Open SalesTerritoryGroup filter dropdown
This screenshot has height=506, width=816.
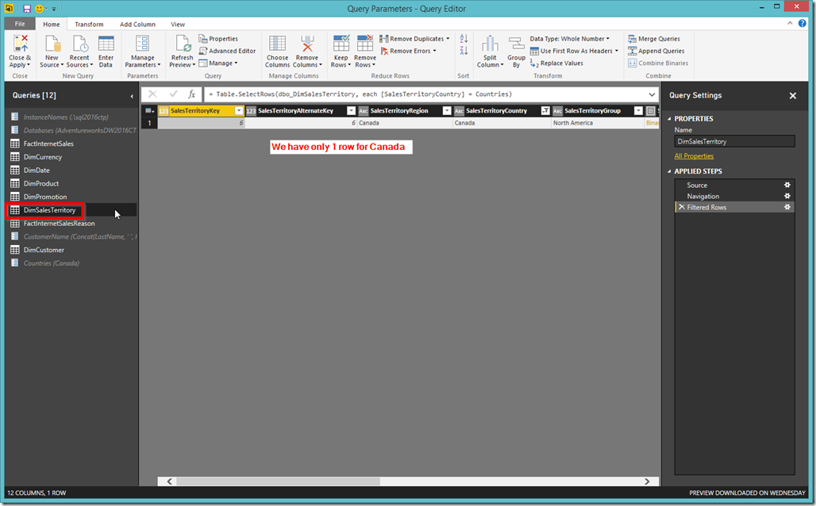[638, 110]
